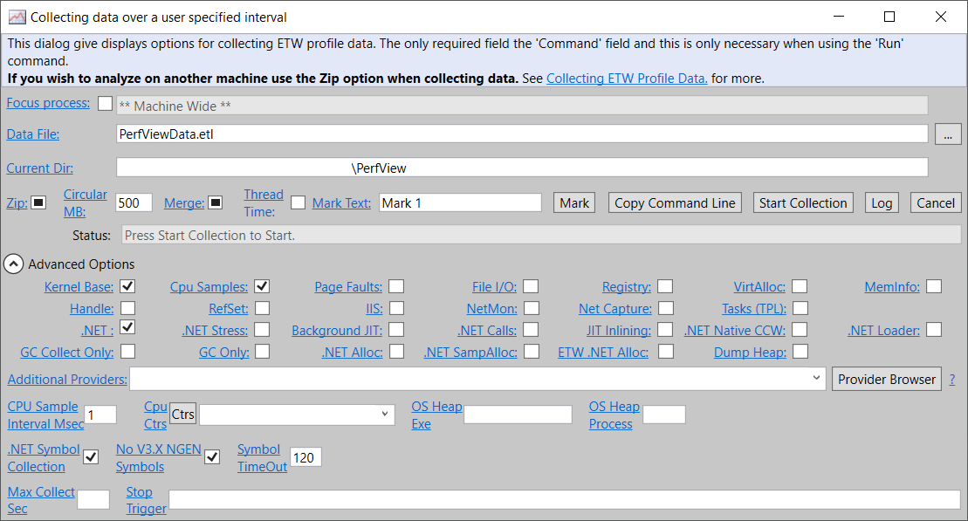Click the Mark Text input field

click(x=460, y=202)
